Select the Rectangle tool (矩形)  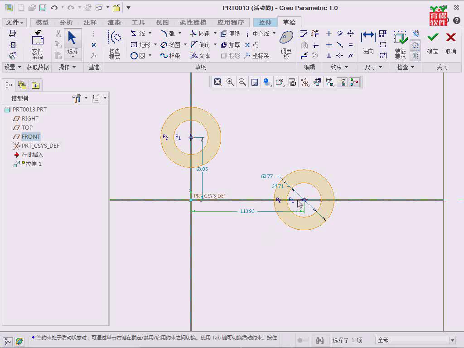pos(141,45)
